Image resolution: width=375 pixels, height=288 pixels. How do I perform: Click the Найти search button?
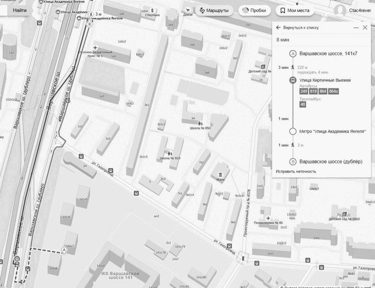pos(19,10)
